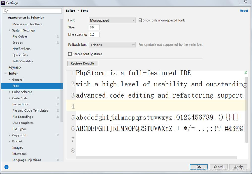
Task: Click project-level icon beside Copyright
Action: tap(58, 135)
